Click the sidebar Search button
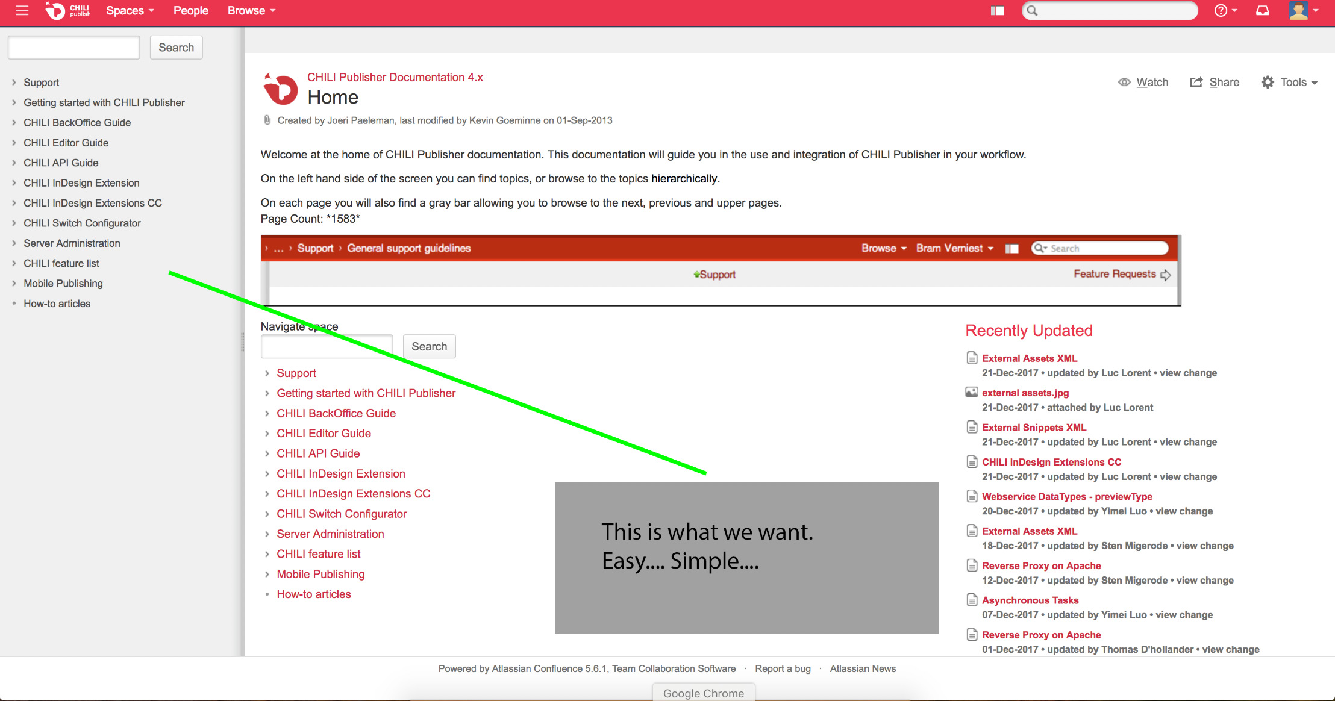The image size is (1335, 701). [177, 48]
